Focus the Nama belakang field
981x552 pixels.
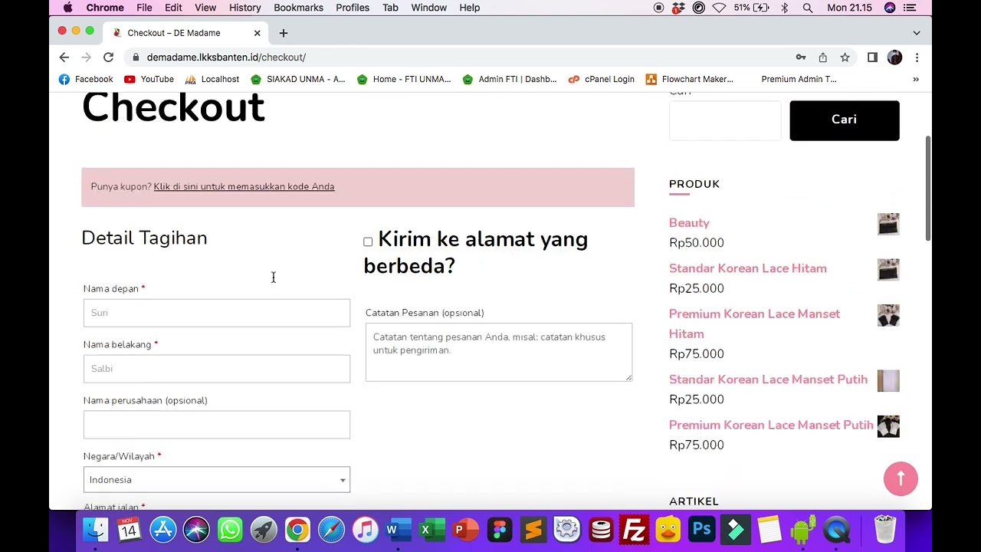pyautogui.click(x=217, y=369)
